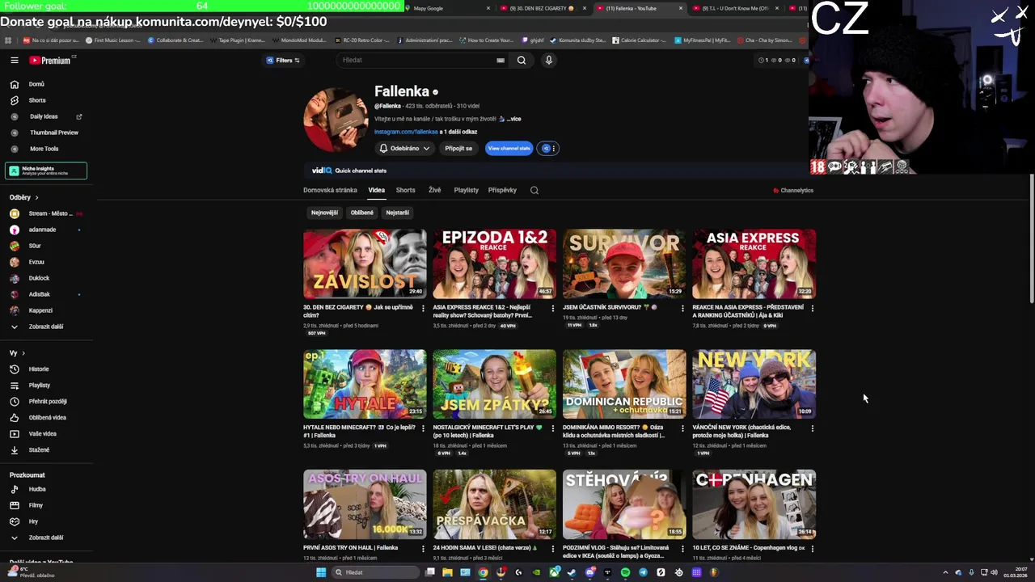Select the Nejstarší sort chip
This screenshot has height=582, width=1035.
(397, 213)
